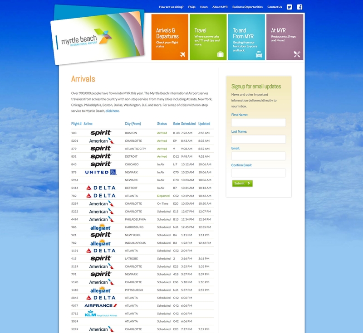Click 'Departed' status for flight 782
Image resolution: width=363 pixels, height=333 pixels.
(x=163, y=196)
